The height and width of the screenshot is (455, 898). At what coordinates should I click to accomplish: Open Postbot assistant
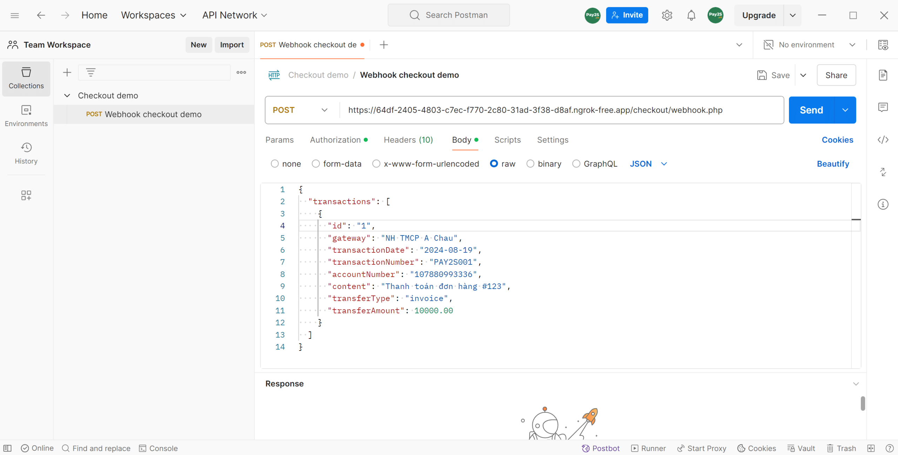pyautogui.click(x=601, y=448)
